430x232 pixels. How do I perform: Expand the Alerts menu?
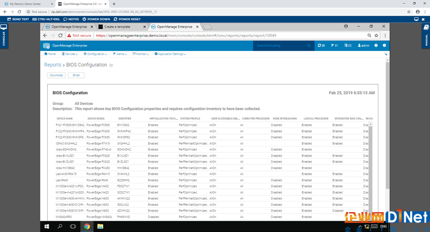coord(120,54)
